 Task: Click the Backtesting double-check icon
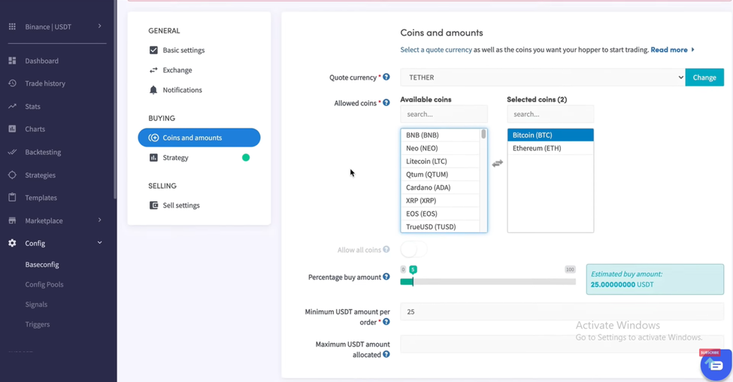click(x=12, y=152)
